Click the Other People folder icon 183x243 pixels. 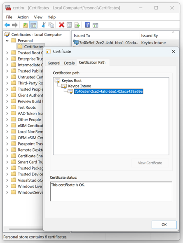(14, 119)
